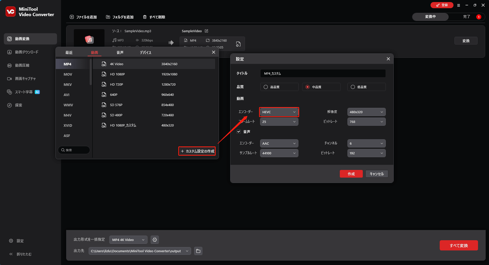Open the output folder browse icon
Screen dimensions: 489x265
pos(198,251)
